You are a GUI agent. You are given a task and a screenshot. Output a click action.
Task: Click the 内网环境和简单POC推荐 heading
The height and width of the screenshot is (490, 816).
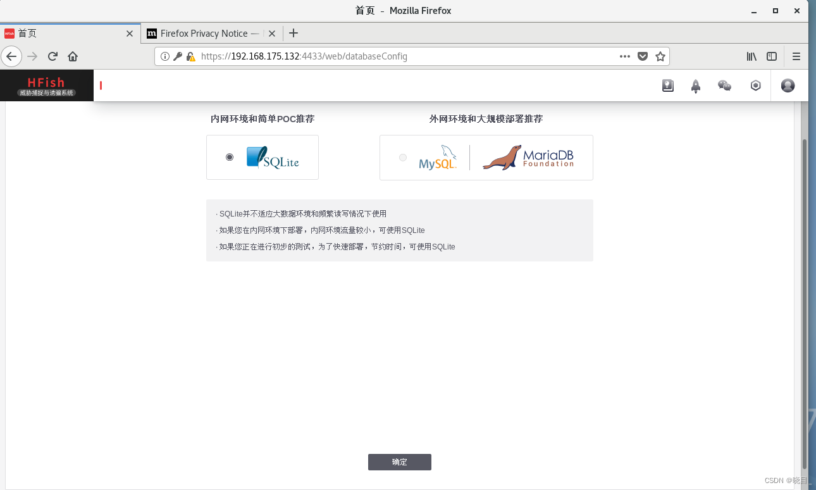(x=263, y=119)
